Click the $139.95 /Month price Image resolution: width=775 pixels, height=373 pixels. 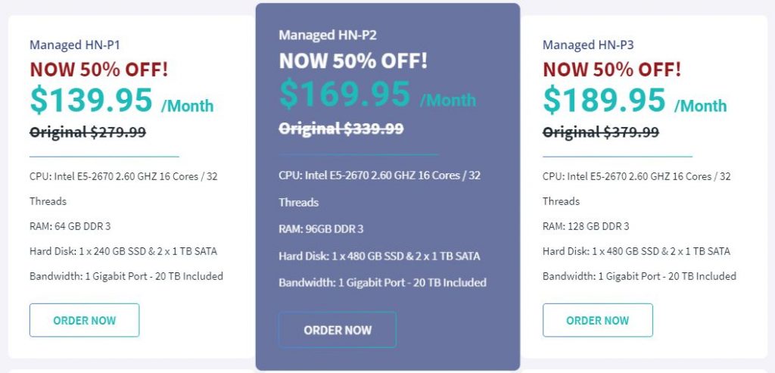121,101
